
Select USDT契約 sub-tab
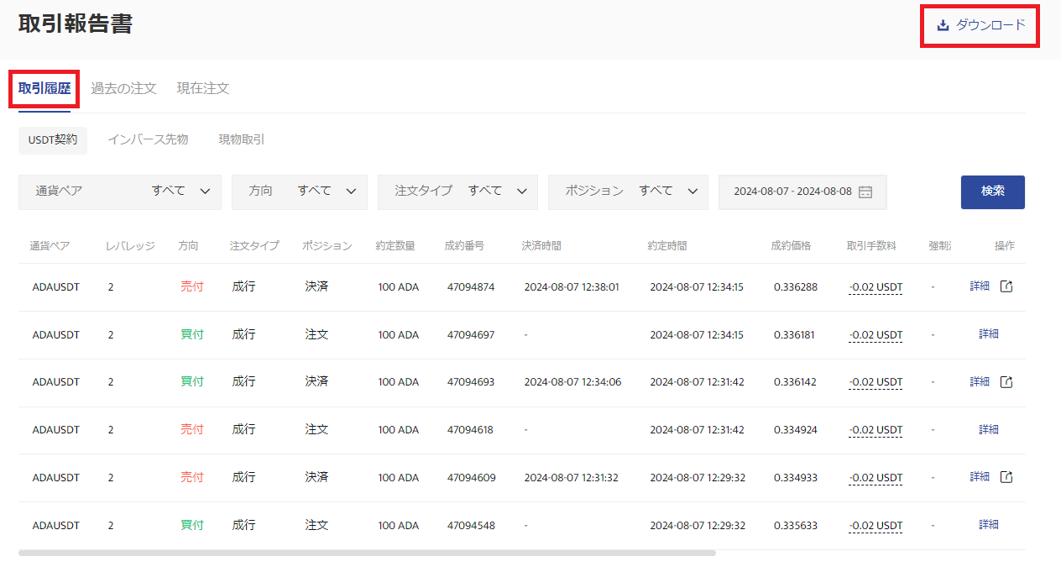point(53,140)
